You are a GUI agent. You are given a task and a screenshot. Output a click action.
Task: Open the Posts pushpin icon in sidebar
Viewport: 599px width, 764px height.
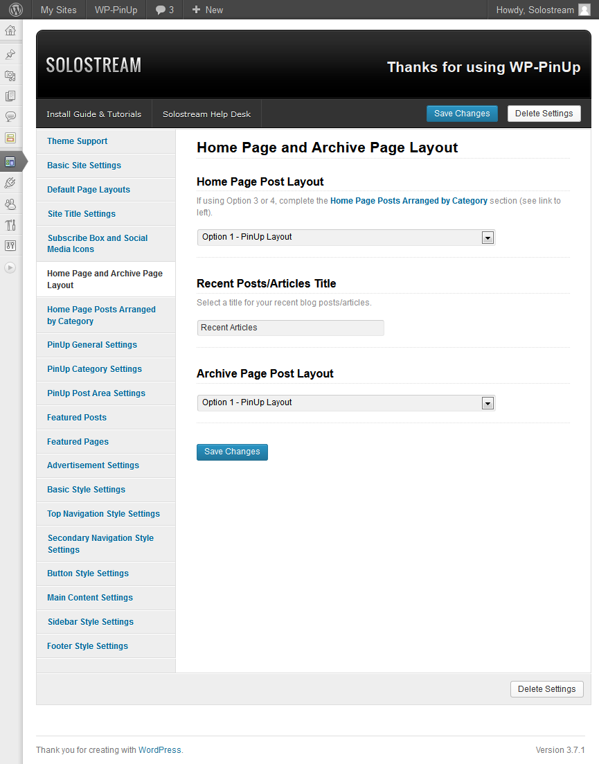tap(10, 54)
